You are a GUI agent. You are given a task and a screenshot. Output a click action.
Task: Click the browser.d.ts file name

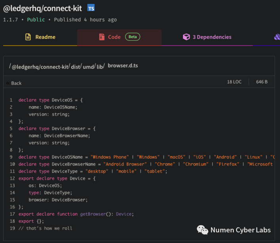pyautogui.click(x=123, y=66)
